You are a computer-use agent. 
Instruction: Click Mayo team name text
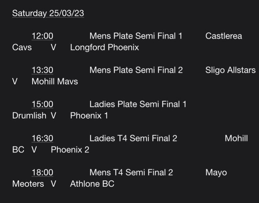(x=216, y=173)
